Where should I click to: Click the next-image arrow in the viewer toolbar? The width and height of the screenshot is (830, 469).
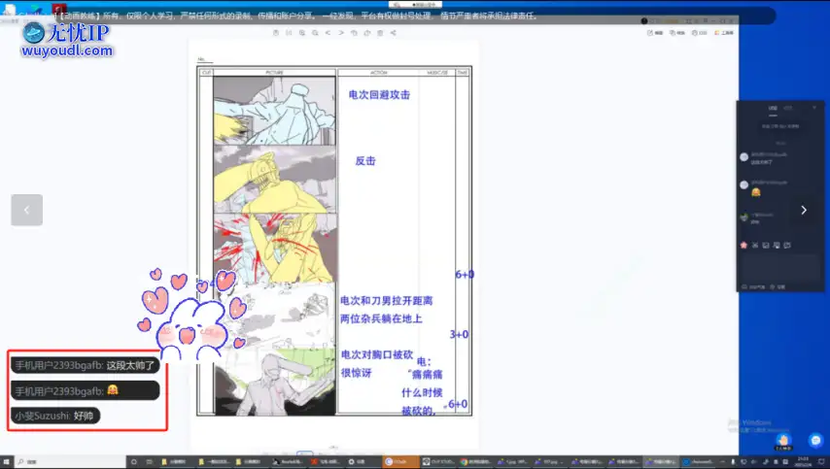pos(341,33)
